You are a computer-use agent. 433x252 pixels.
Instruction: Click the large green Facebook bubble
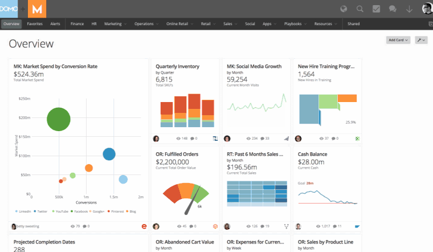click(58, 119)
